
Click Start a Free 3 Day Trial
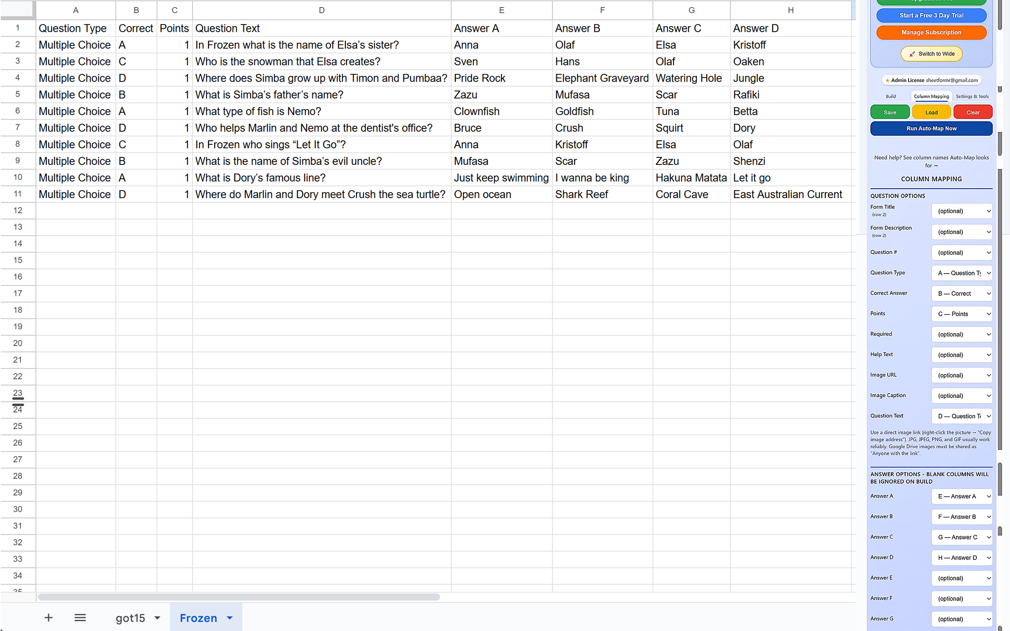(931, 15)
